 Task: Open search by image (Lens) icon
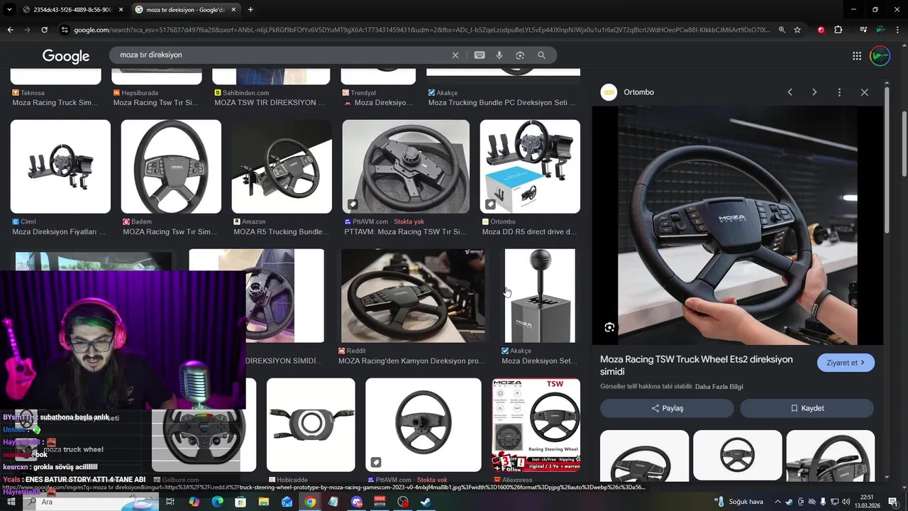pos(520,55)
